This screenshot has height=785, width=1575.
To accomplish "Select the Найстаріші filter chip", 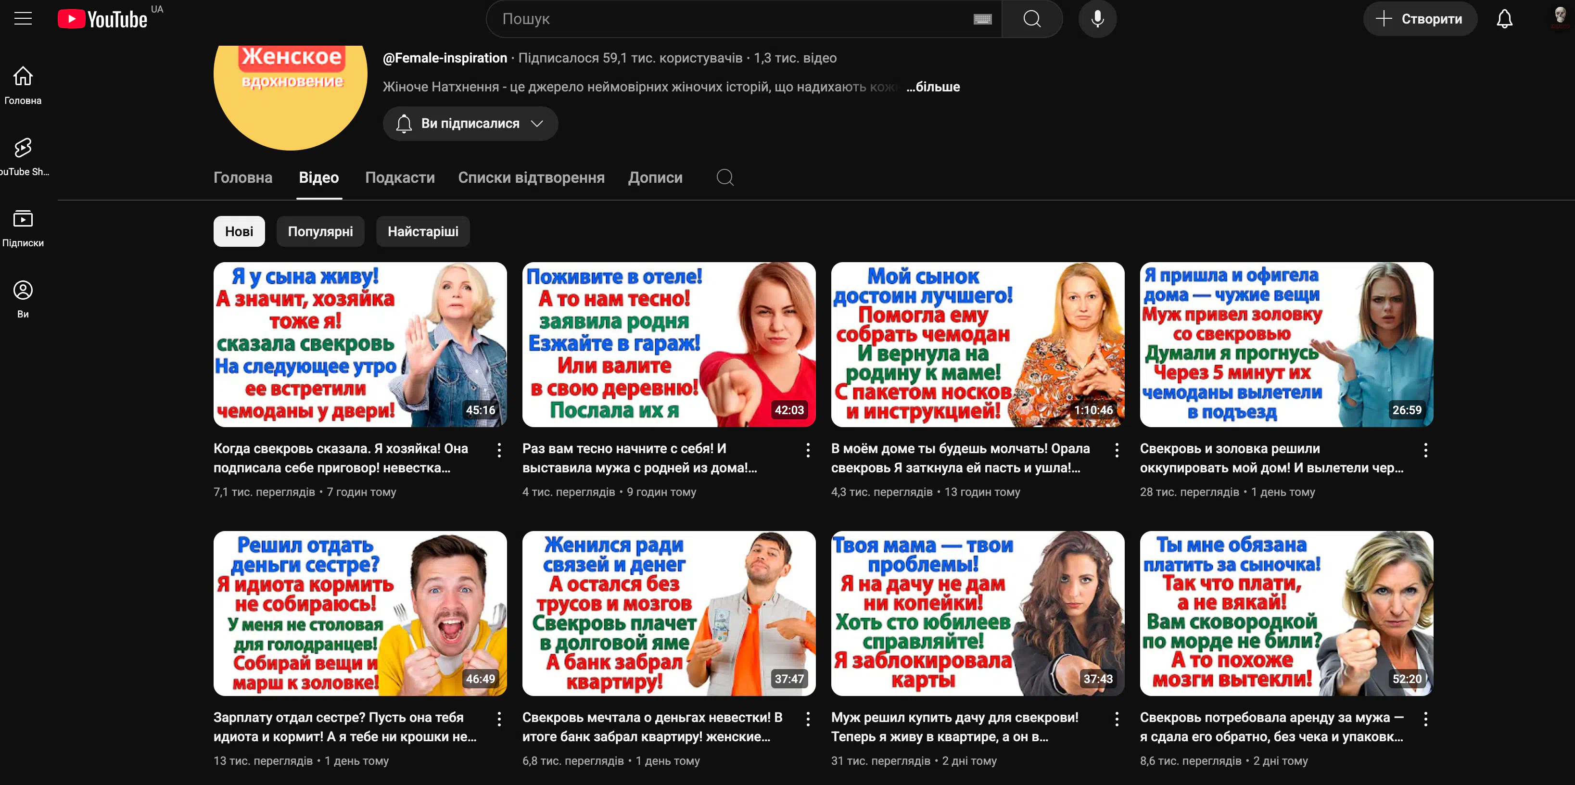I will tap(423, 231).
